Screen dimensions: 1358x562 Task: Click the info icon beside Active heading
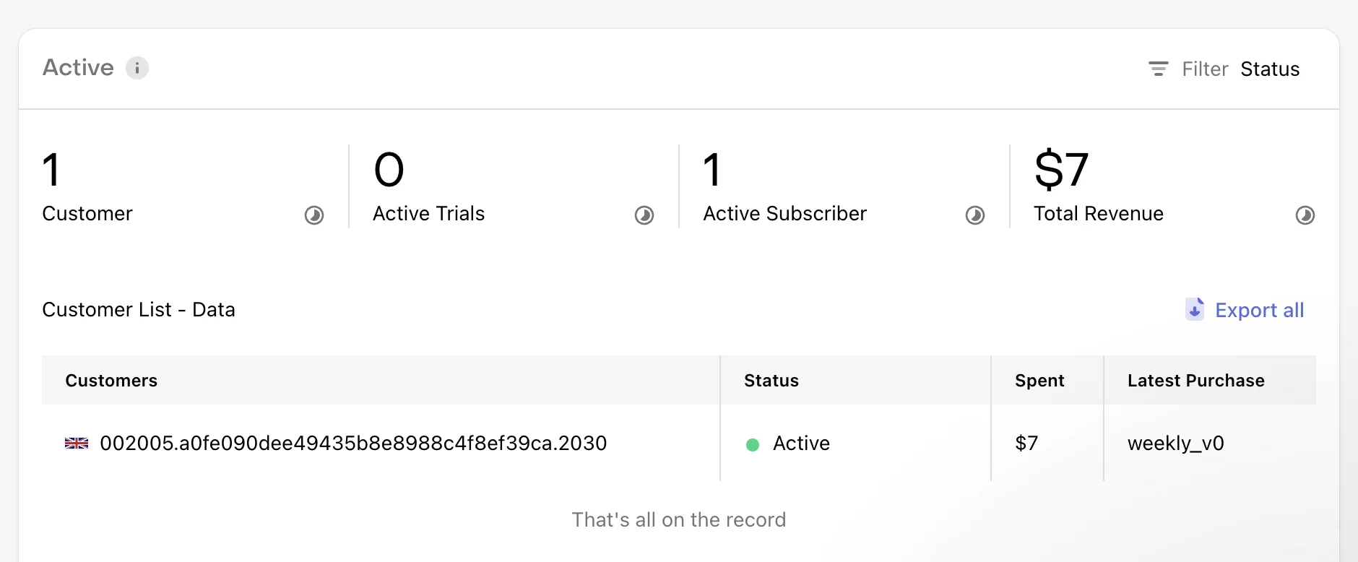[137, 68]
